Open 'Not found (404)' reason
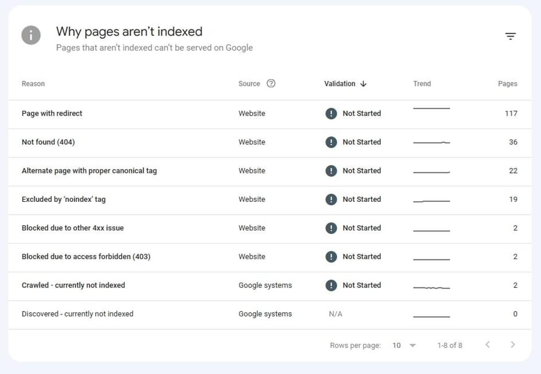This screenshot has height=374, width=541. coord(48,142)
